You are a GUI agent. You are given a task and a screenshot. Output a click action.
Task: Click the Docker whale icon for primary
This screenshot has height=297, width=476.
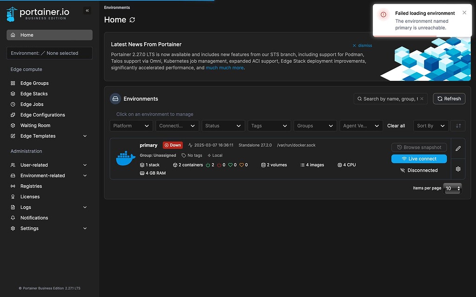tap(126, 158)
